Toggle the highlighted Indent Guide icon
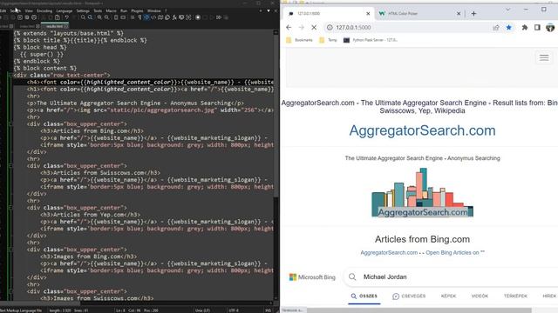 point(146,17)
